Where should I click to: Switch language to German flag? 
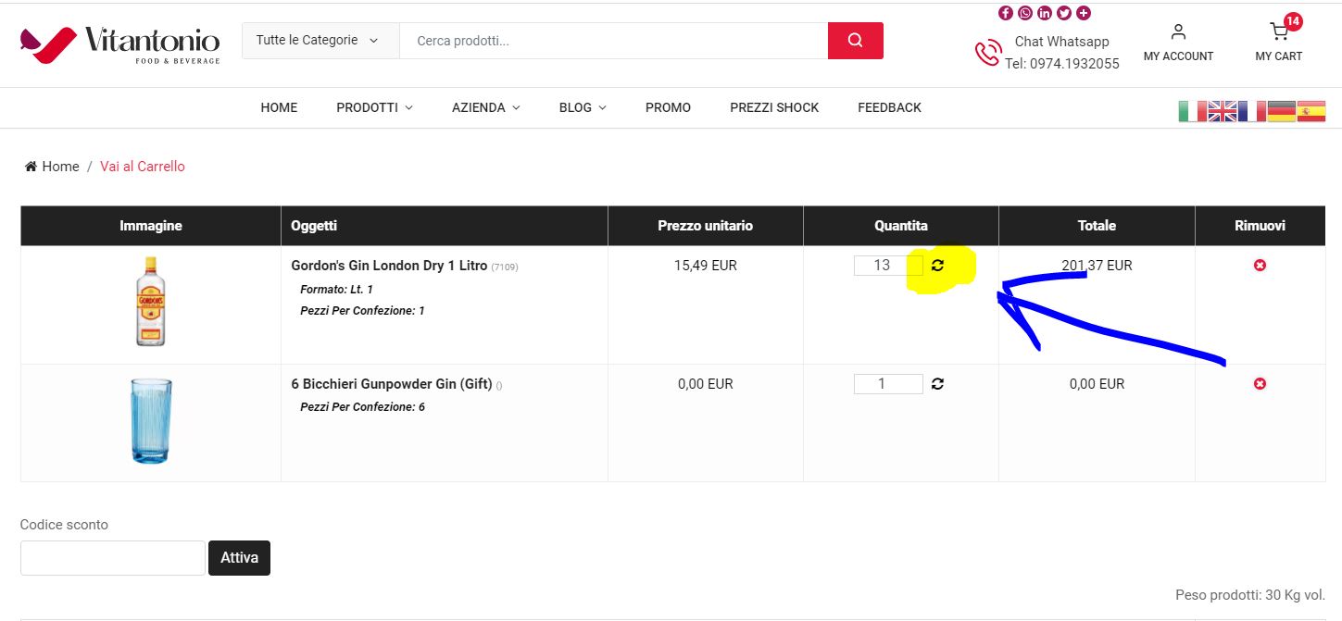(x=1282, y=111)
